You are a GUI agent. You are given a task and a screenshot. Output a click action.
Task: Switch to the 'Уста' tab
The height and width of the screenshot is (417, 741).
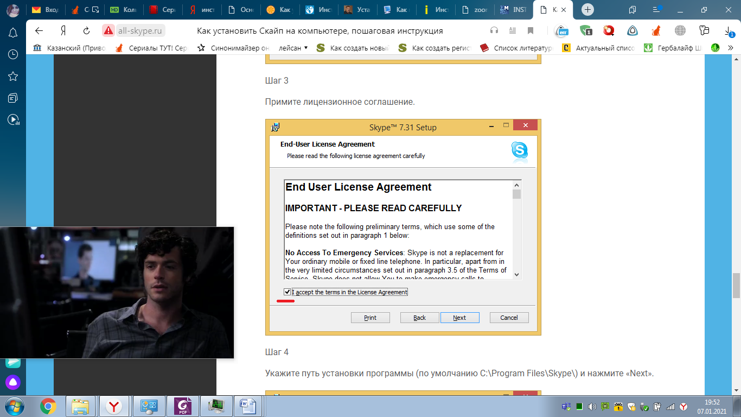click(x=356, y=10)
